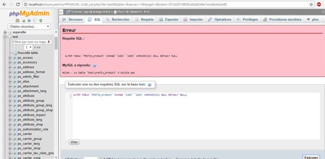Collapse navigation panel using arrow left of Serveur
Viewport: 325px width, 159px height.
tap(61, 12)
